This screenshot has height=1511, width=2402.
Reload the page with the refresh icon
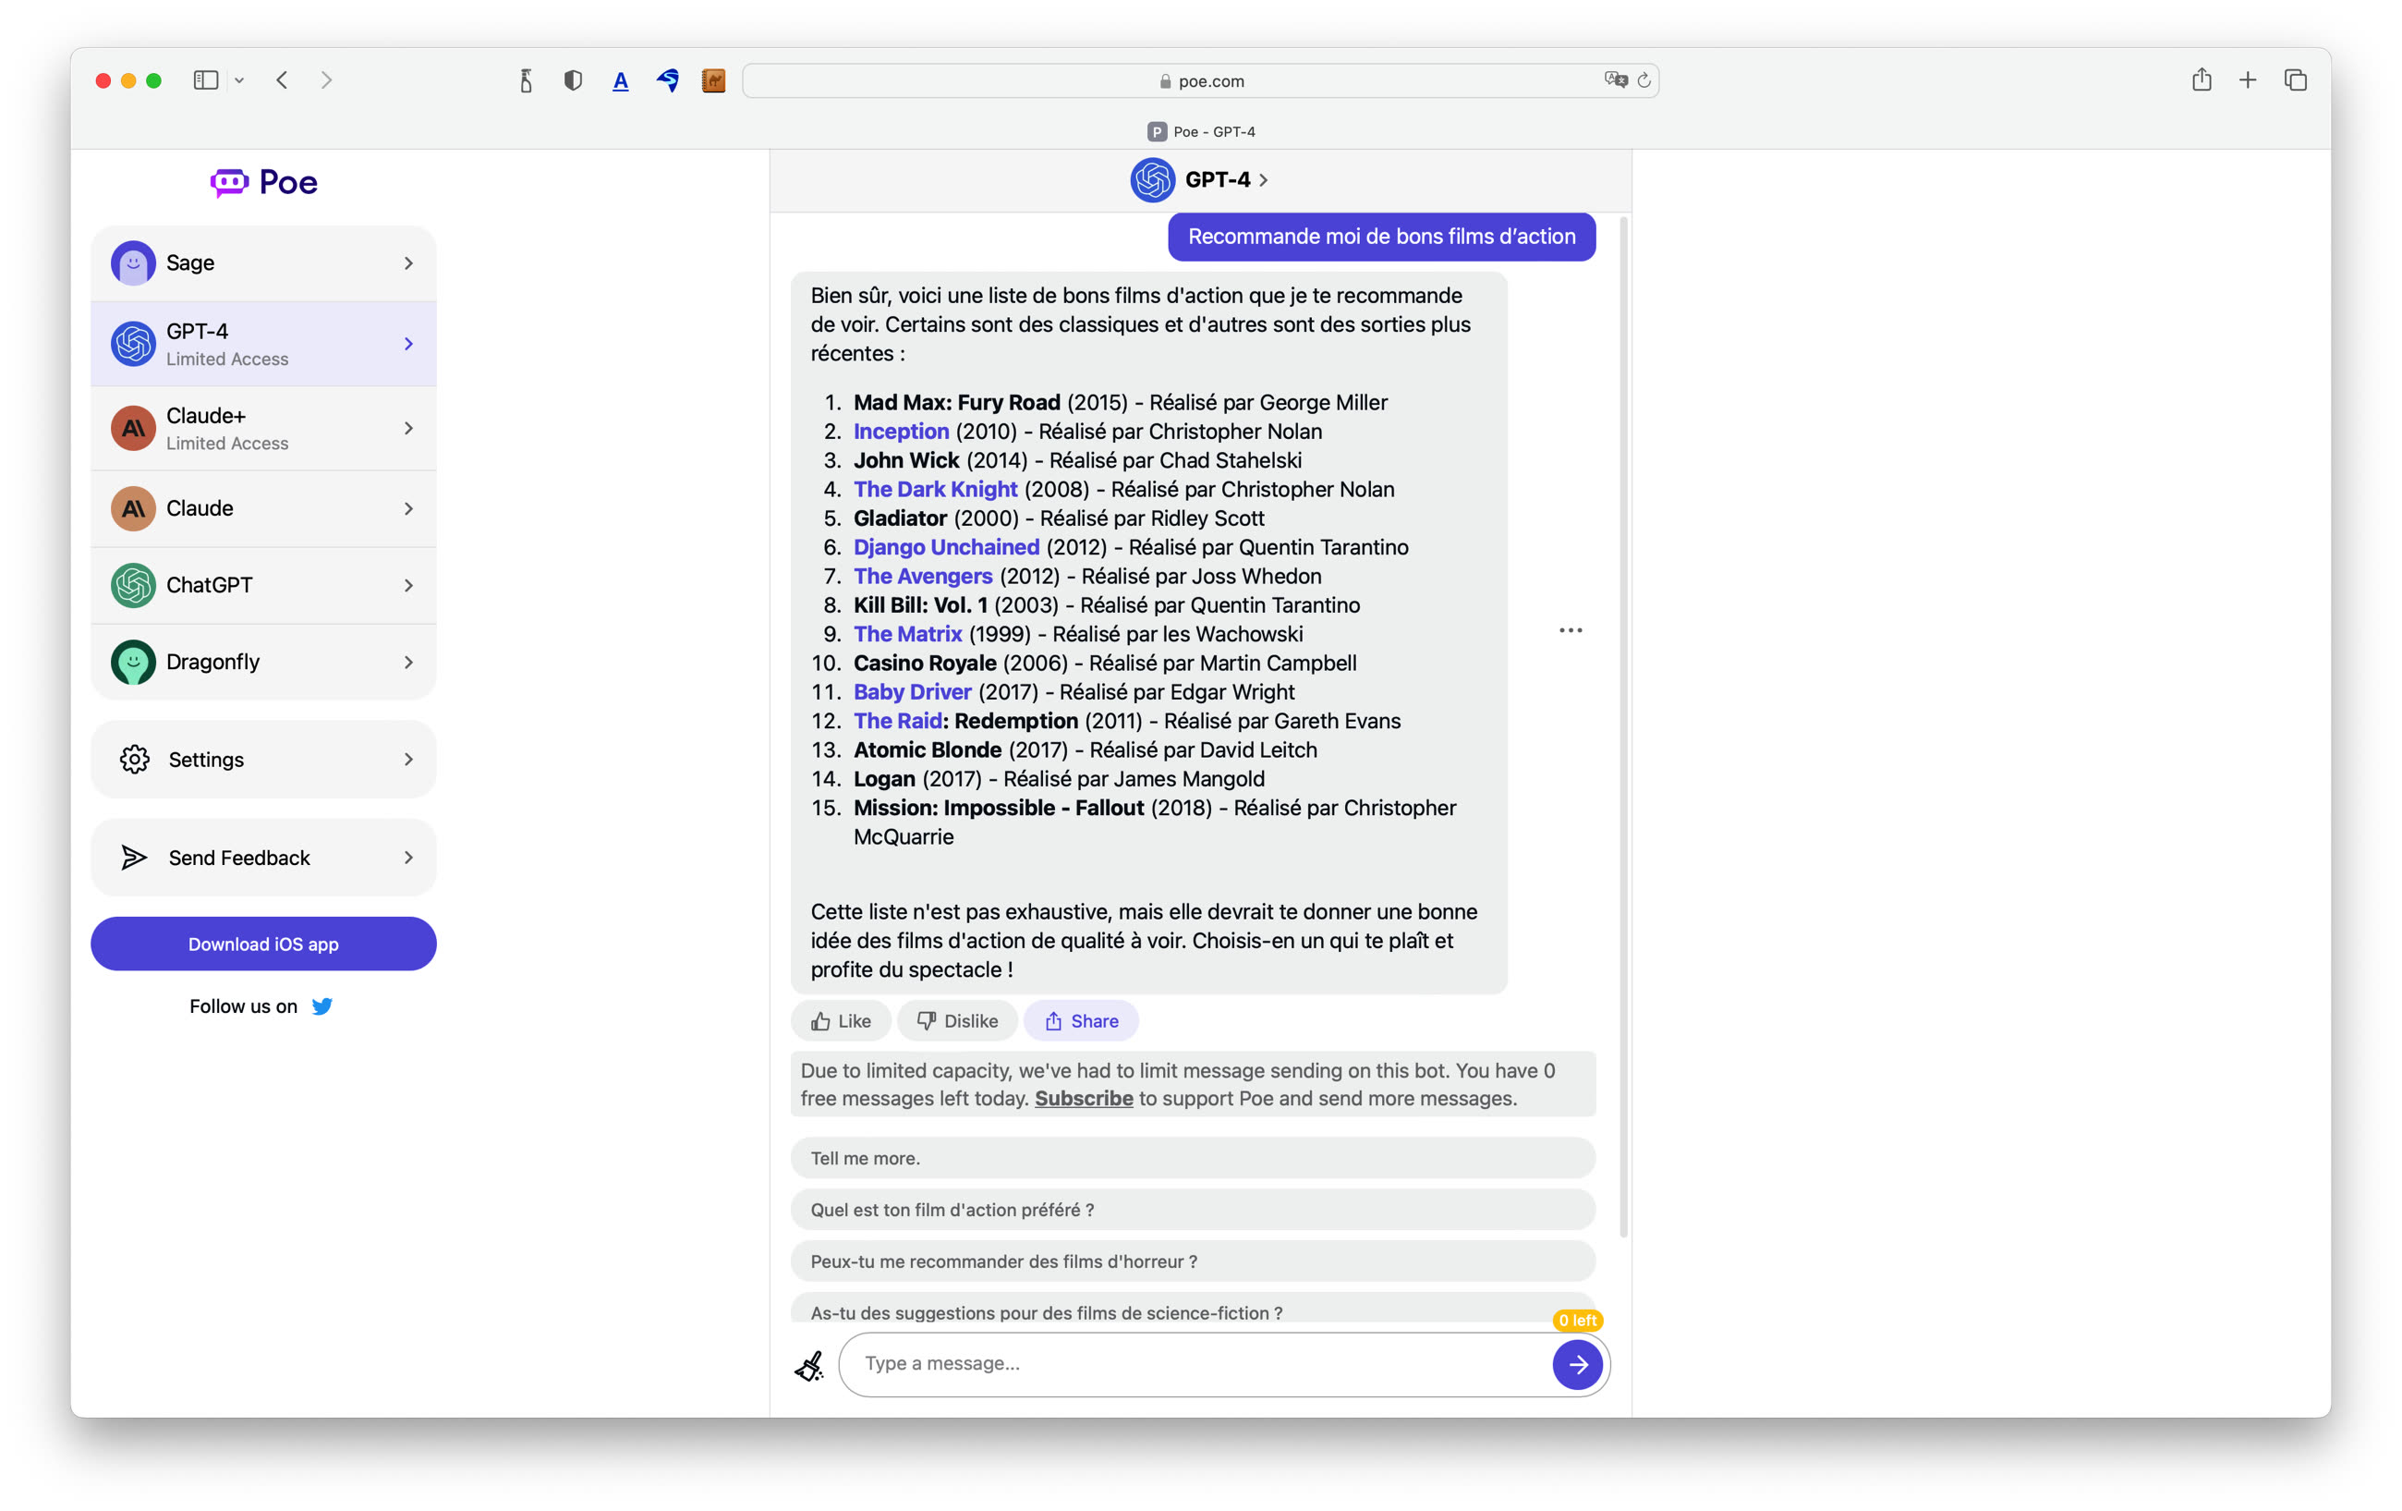(x=1644, y=79)
